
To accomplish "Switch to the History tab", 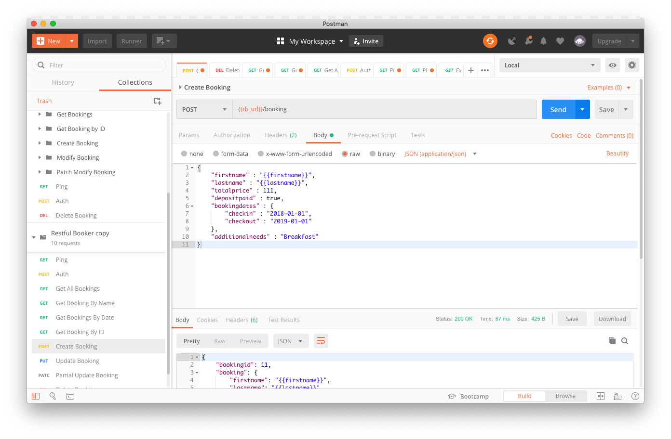I will tap(63, 82).
